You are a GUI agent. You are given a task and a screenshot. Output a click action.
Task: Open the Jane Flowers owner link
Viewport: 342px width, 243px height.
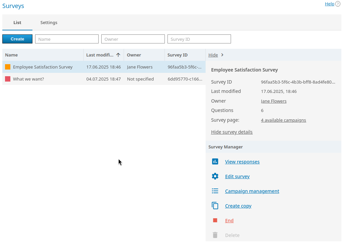[x=273, y=101]
